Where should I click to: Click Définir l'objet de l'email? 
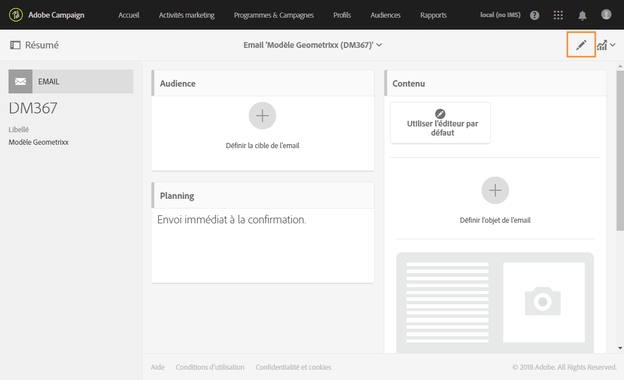495,220
